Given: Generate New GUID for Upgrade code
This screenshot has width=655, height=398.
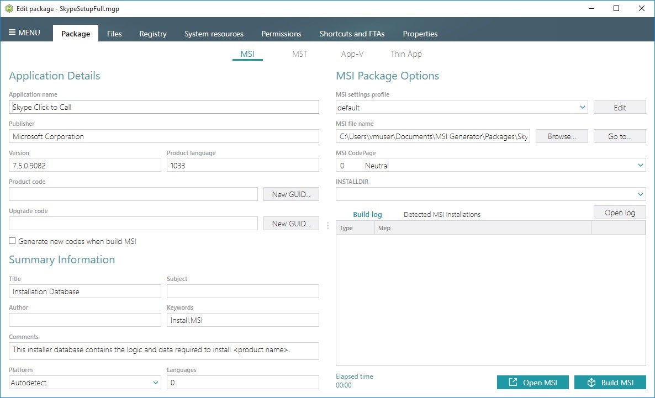Looking at the screenshot, I should tap(291, 224).
